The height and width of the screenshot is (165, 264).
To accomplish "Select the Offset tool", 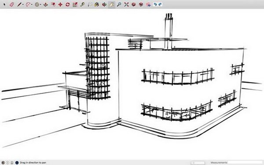I will 53,4.
